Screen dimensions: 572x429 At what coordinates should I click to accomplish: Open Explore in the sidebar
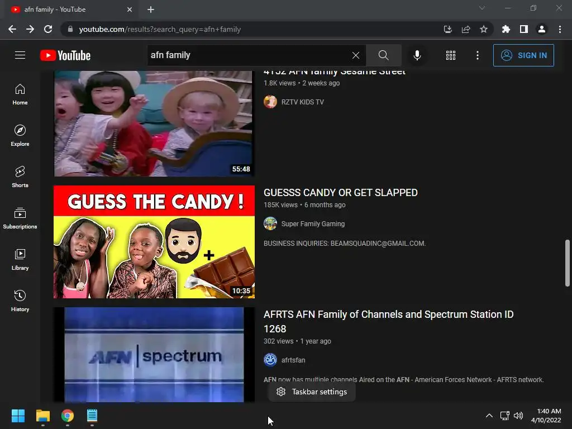pyautogui.click(x=20, y=136)
